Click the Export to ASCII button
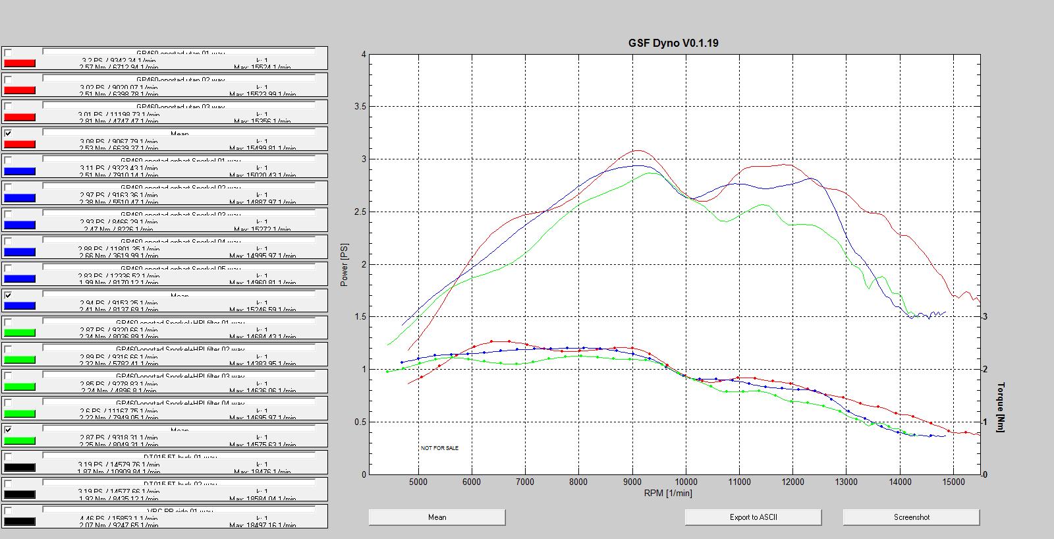The height and width of the screenshot is (539, 1054). pyautogui.click(x=753, y=517)
